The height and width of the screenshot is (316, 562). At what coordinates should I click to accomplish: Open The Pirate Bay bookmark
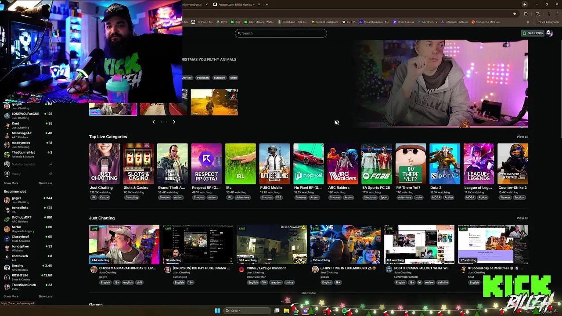[202, 22]
